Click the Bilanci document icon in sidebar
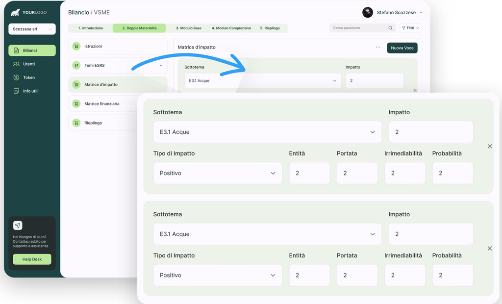 tap(16, 51)
